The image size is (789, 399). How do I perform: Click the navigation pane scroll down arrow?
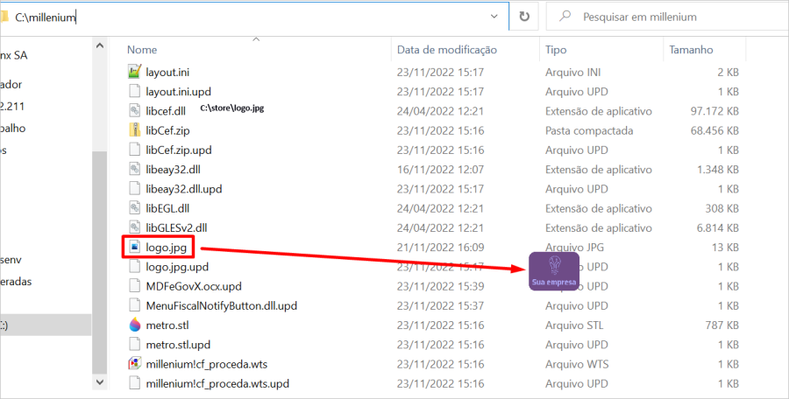100,381
